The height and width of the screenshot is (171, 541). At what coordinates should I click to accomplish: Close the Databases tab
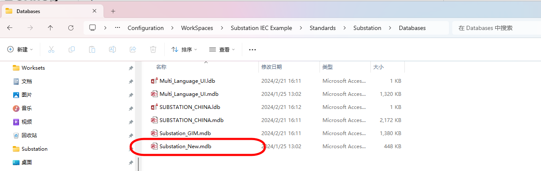(x=94, y=11)
